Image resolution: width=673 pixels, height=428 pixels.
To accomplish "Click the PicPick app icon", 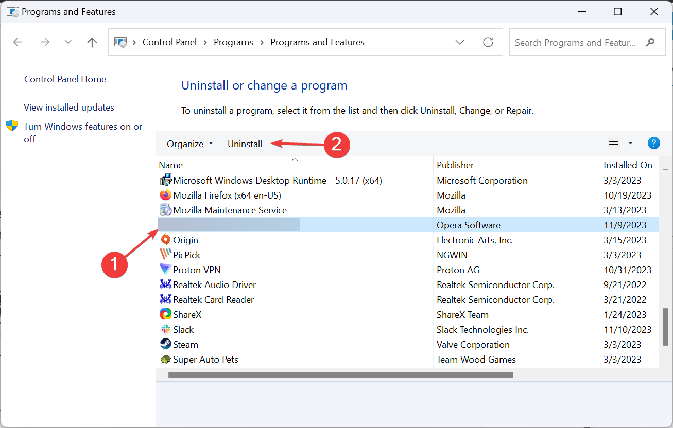I will coord(165,255).
